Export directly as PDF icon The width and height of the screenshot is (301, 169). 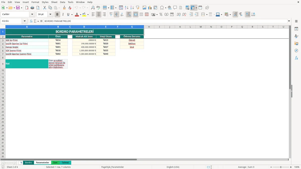pyautogui.click(x=27, y=8)
